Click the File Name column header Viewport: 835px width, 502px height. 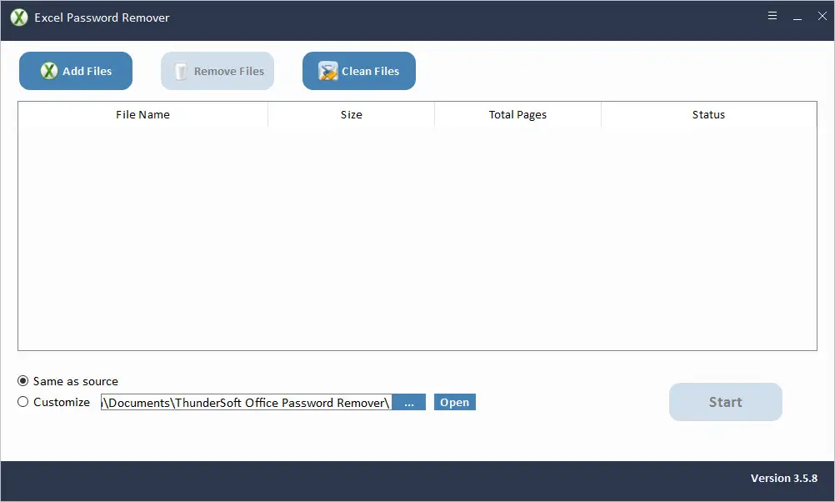142,114
